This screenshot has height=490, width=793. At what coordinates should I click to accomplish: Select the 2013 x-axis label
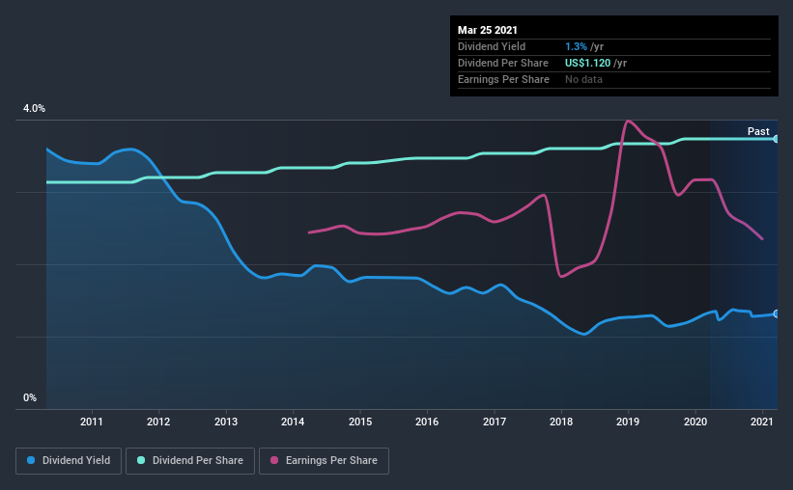[226, 422]
